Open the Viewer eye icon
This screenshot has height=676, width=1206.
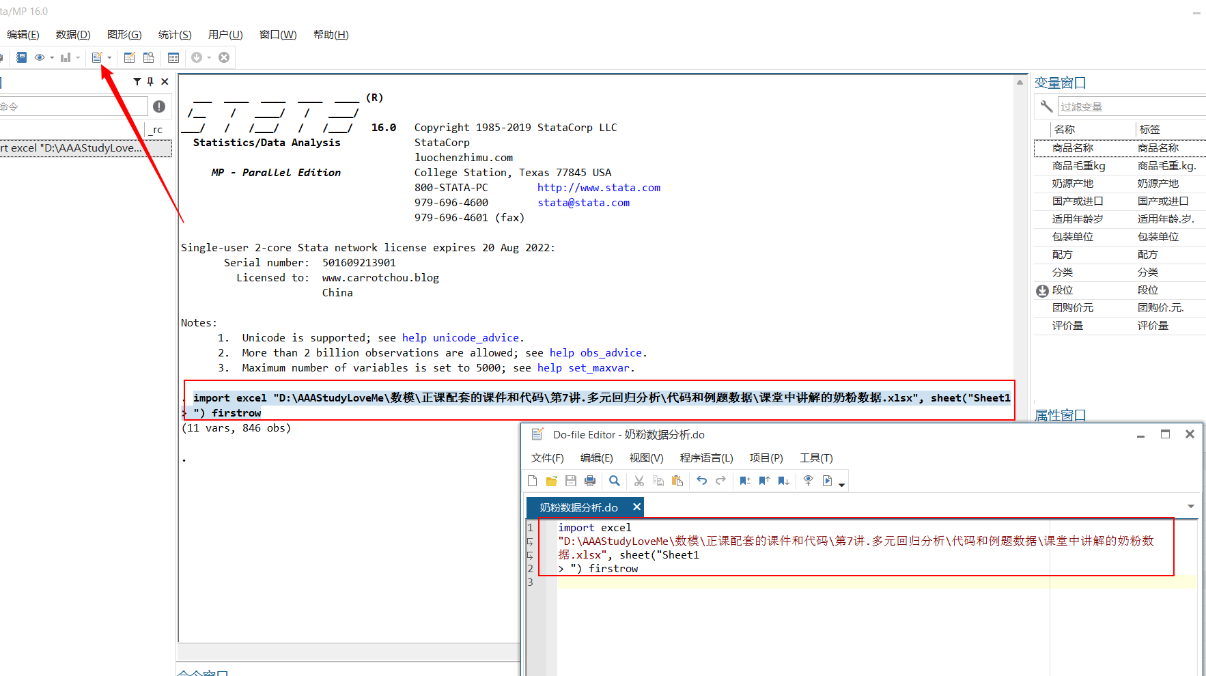click(40, 58)
